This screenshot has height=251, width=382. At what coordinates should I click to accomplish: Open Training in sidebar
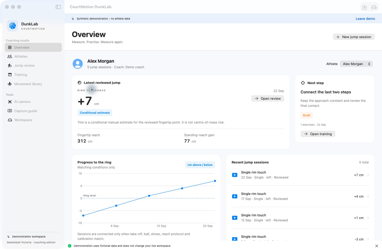(33, 75)
